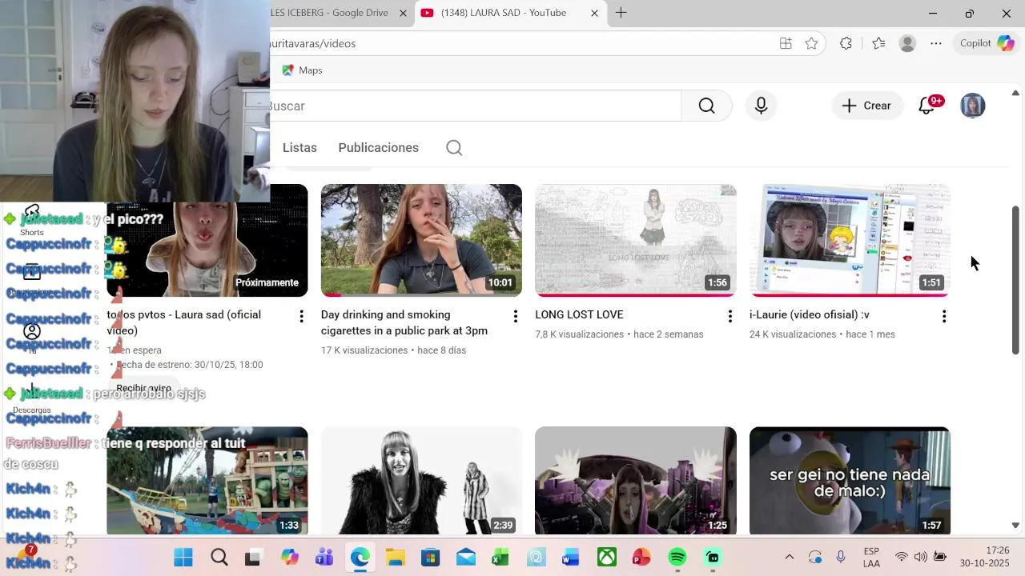This screenshot has width=1025, height=576.
Task: Open YouTube notifications bell
Action: [927, 106]
